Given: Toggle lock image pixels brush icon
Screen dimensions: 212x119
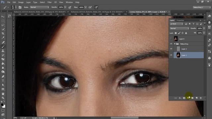Looking at the screenshot, I should click(x=179, y=33).
